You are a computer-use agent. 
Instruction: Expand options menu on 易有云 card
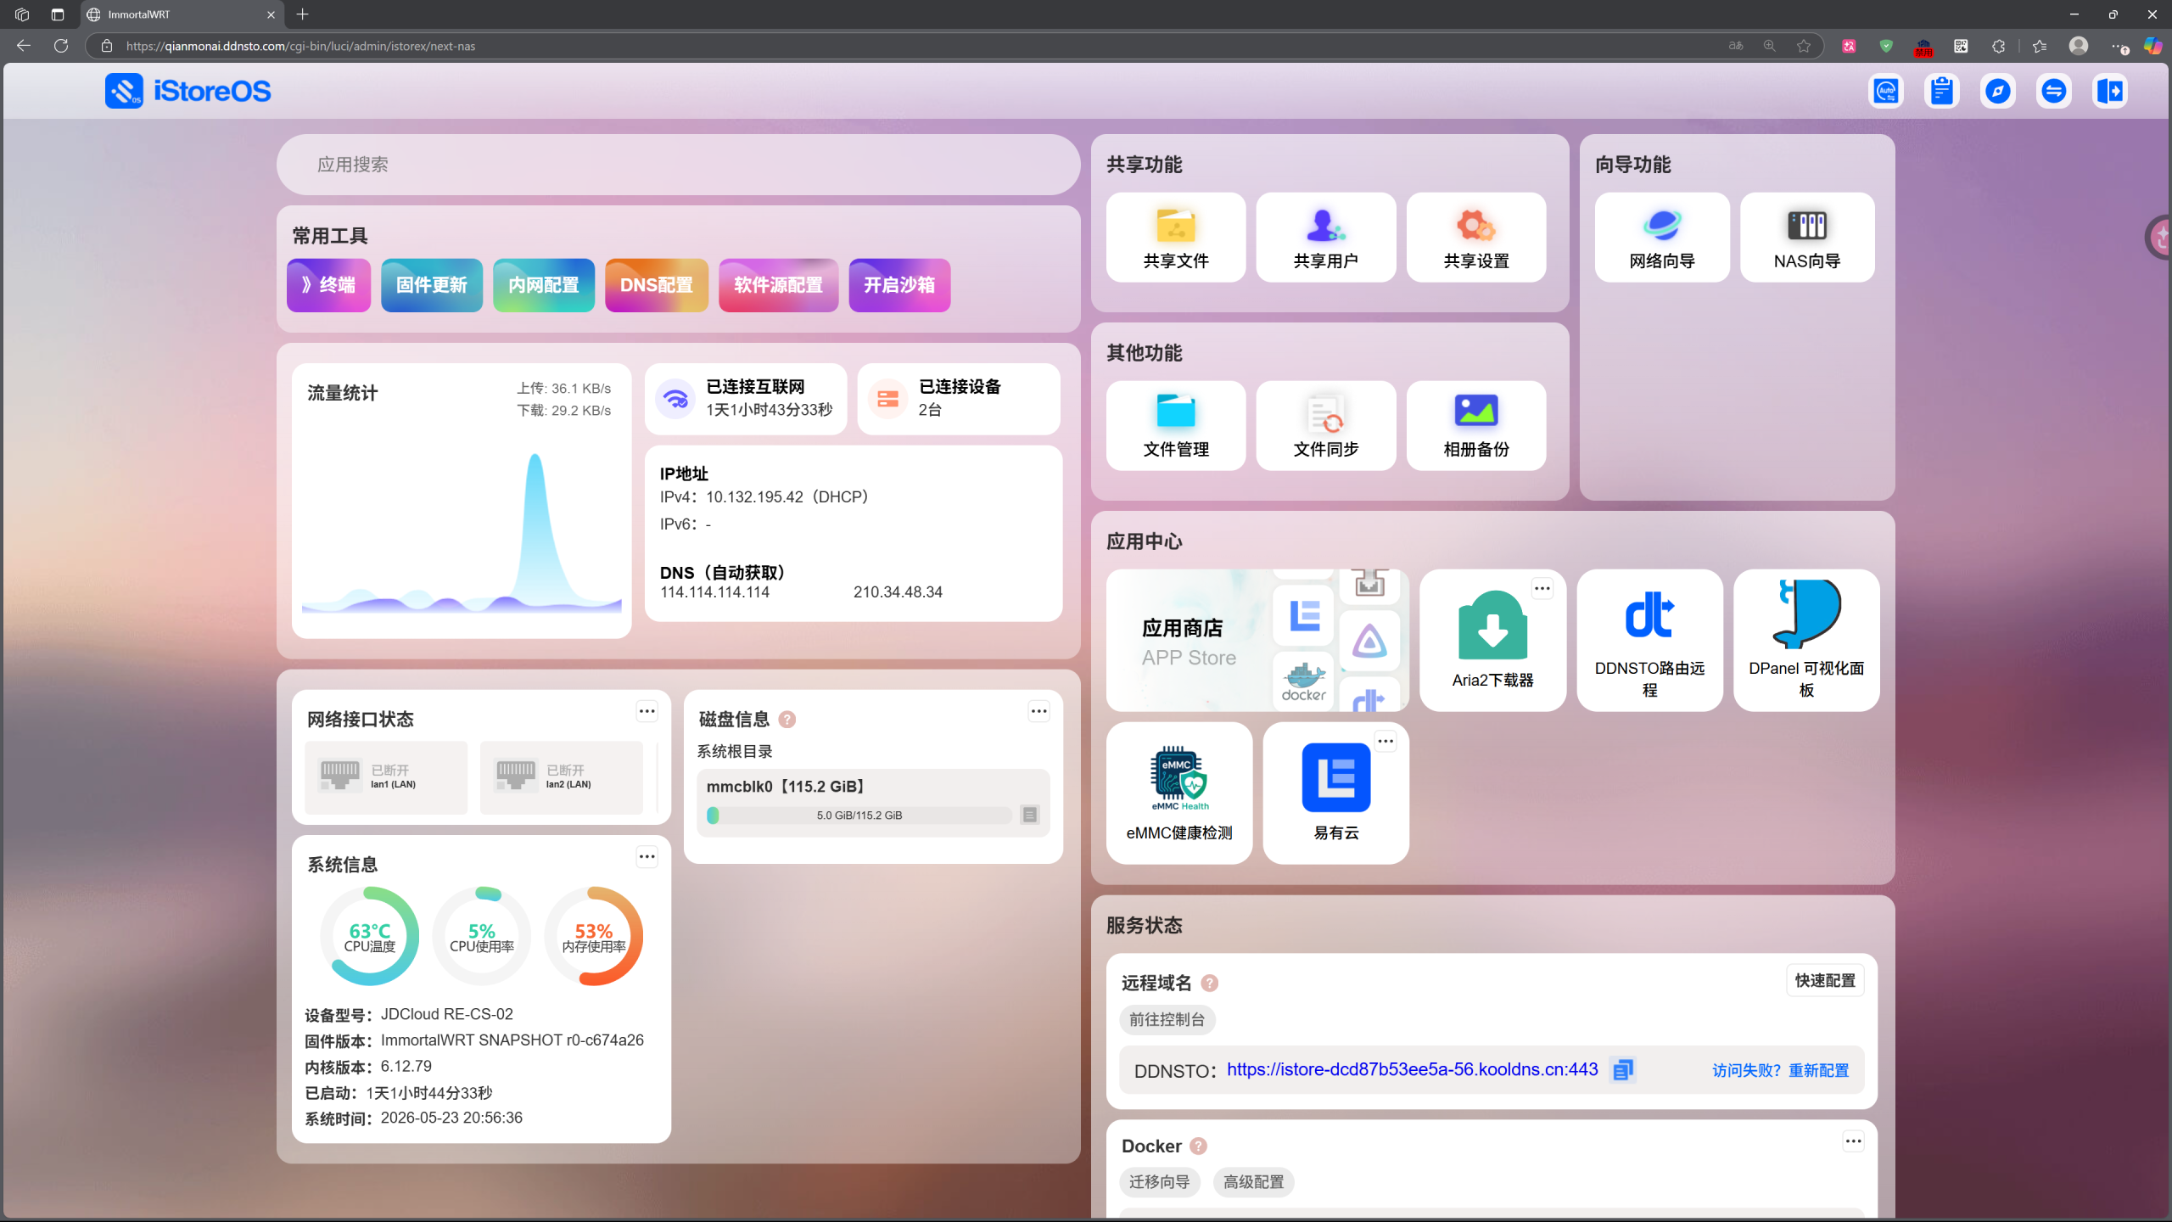point(1385,741)
